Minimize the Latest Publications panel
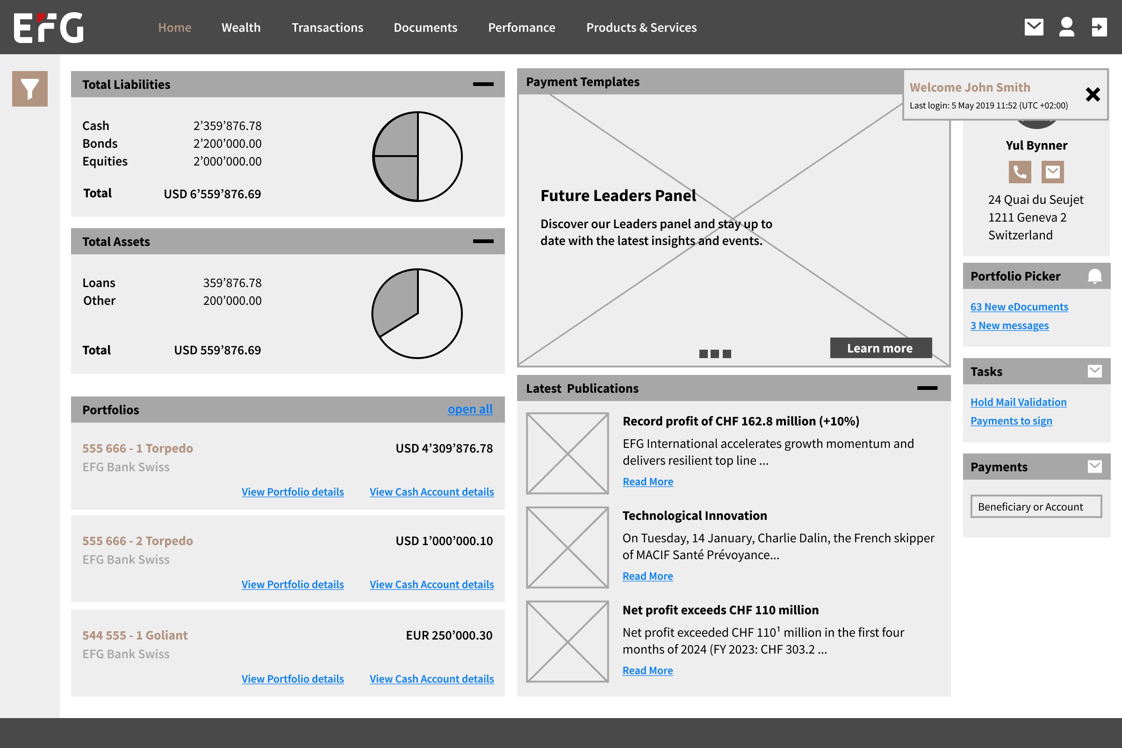Image resolution: width=1122 pixels, height=748 pixels. click(927, 388)
